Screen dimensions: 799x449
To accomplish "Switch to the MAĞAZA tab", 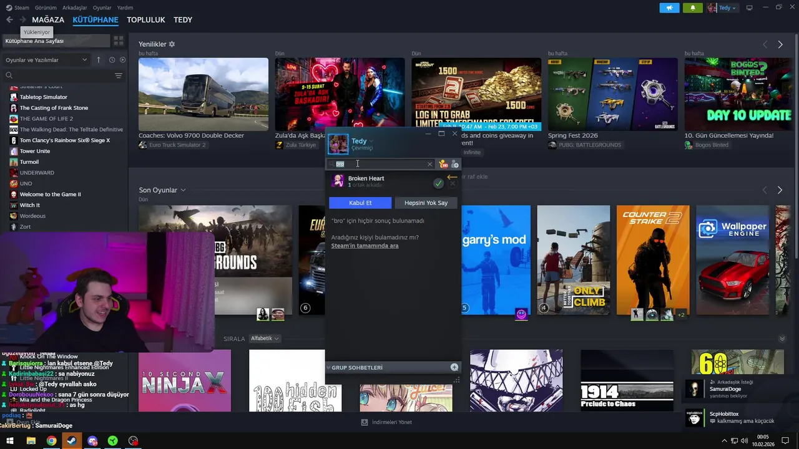I will (48, 20).
